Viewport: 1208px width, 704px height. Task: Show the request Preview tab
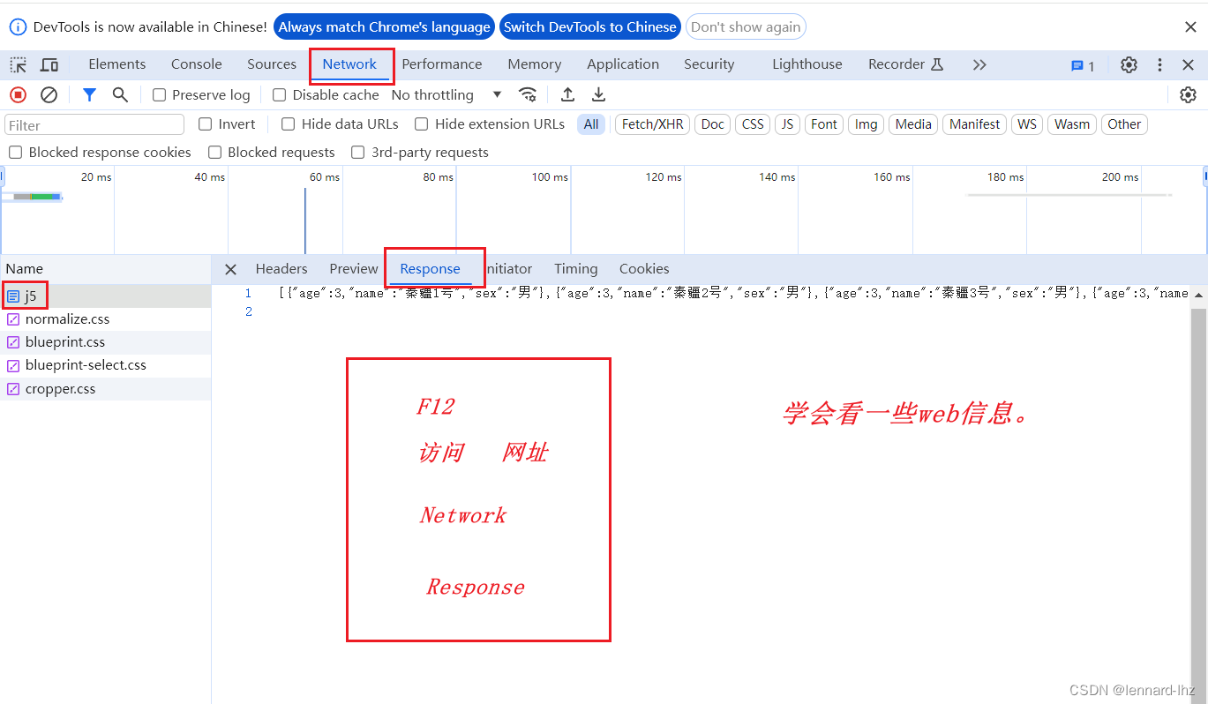point(354,269)
